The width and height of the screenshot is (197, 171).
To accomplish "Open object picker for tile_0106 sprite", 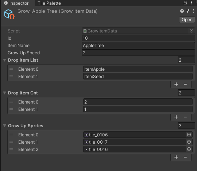I will pyautogui.click(x=189, y=135).
